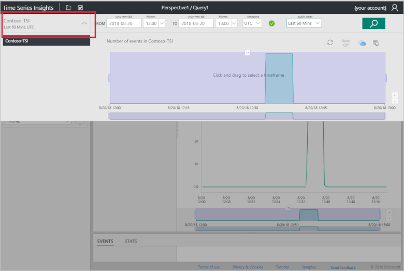Open the Tutorial link
Viewport: 404px width, 271px height.
[x=282, y=267]
